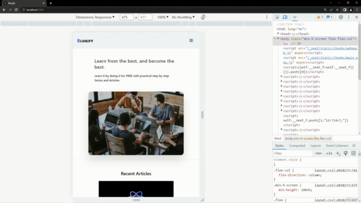Open the 100% zoom dropdown
This screenshot has height=203, width=361.
[163, 17]
